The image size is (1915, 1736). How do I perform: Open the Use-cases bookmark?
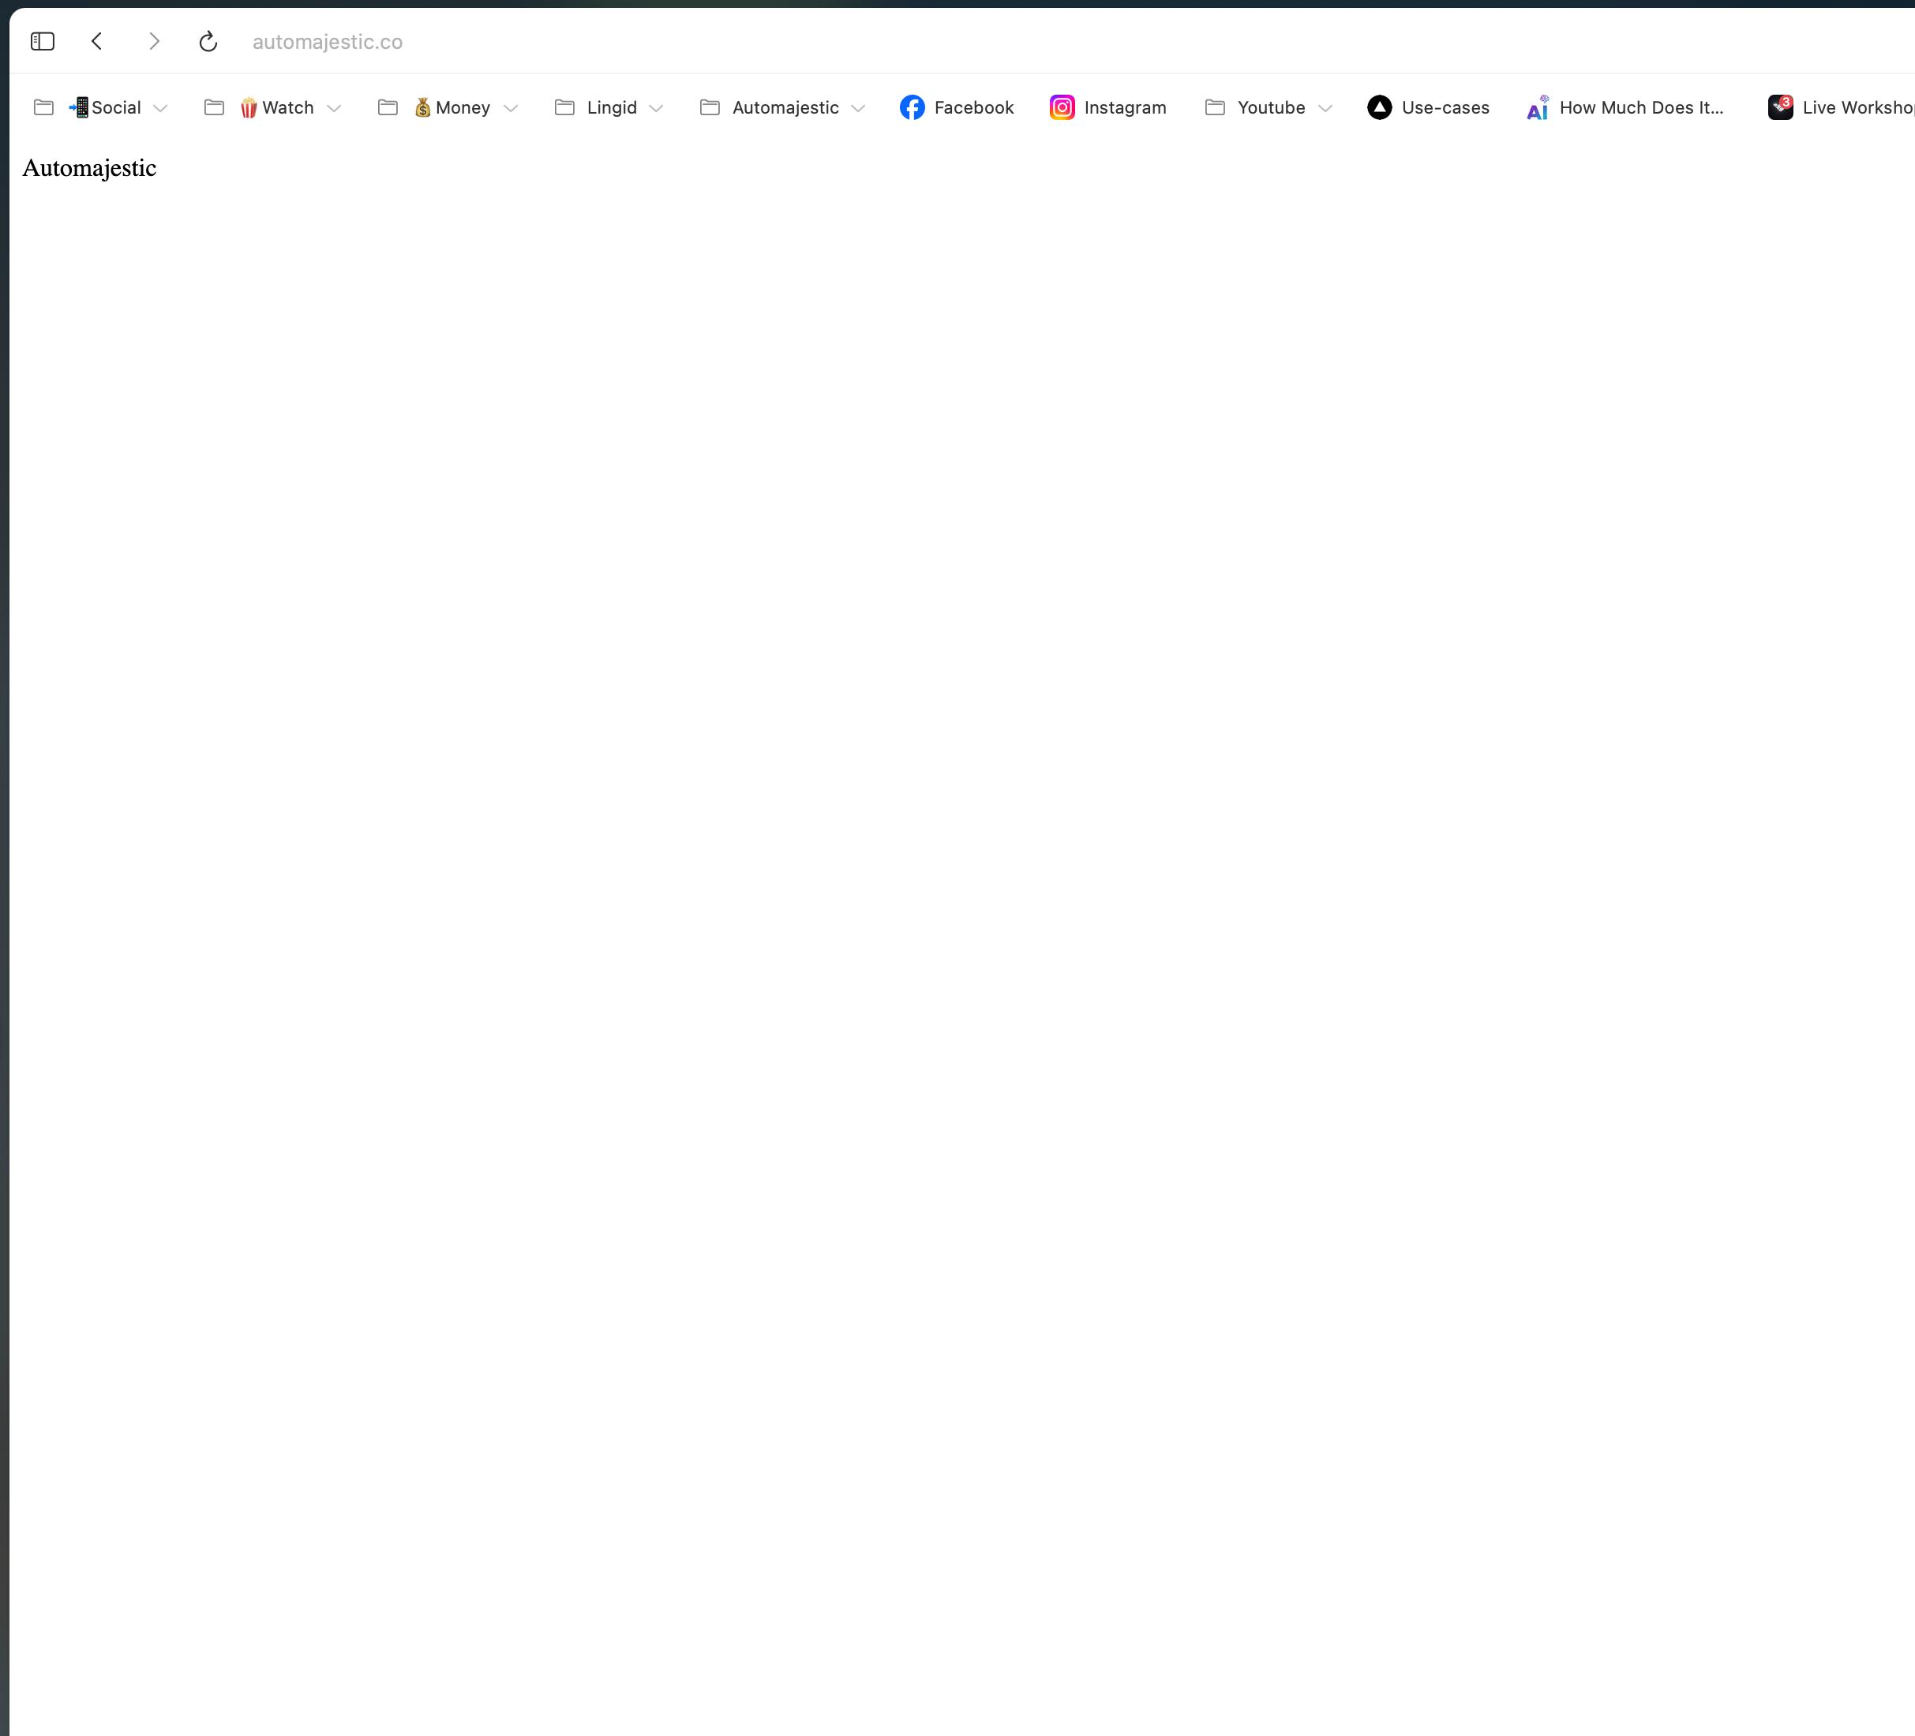1428,107
